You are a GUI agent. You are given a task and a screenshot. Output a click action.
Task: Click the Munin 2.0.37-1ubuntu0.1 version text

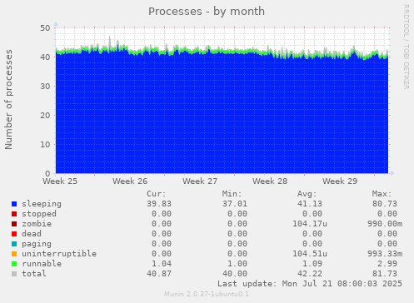coord(207,294)
